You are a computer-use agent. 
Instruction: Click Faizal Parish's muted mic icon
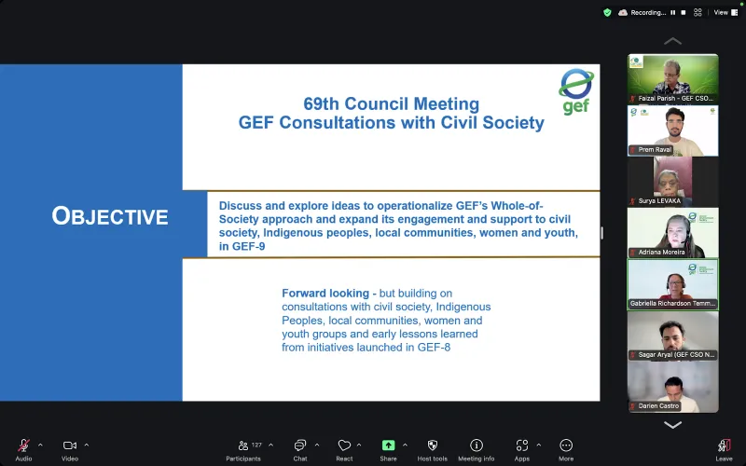[x=633, y=99]
